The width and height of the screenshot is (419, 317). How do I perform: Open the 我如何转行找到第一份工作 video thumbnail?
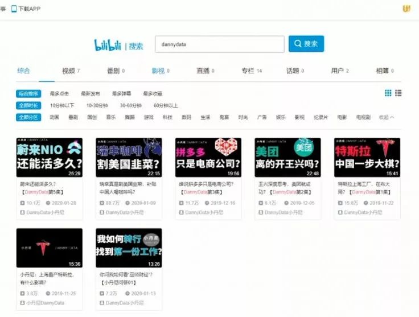129,248
